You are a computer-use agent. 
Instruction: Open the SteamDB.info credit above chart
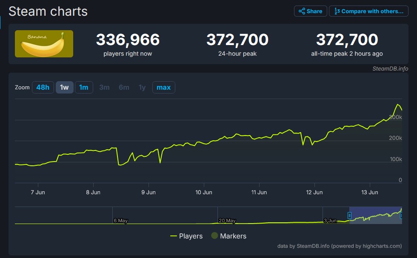pos(390,68)
